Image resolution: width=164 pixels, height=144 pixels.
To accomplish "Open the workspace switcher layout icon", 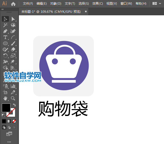I will [155, 4].
